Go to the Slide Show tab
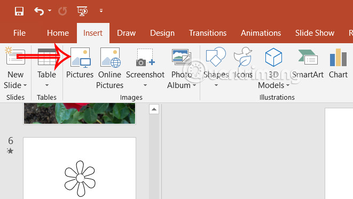The width and height of the screenshot is (353, 199). point(315,33)
